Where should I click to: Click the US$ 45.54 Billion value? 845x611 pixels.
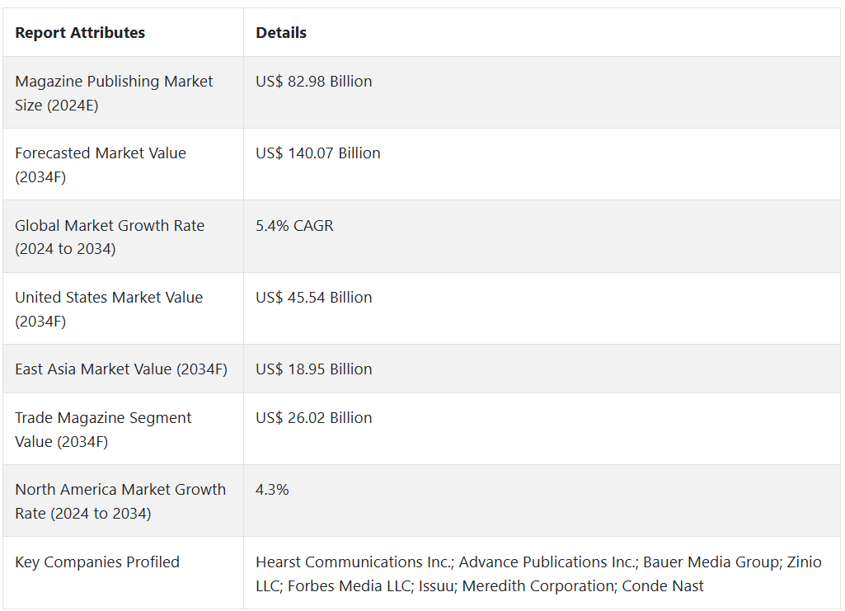tap(314, 298)
